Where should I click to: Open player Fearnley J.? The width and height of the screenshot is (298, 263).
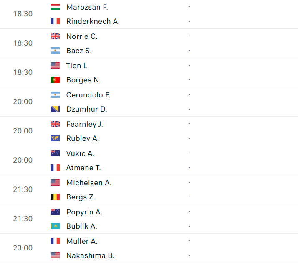coord(84,124)
